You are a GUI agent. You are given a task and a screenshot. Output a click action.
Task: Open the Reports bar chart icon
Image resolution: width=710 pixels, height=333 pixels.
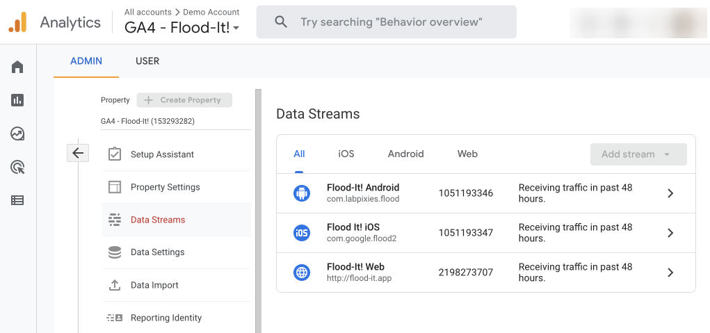[17, 100]
